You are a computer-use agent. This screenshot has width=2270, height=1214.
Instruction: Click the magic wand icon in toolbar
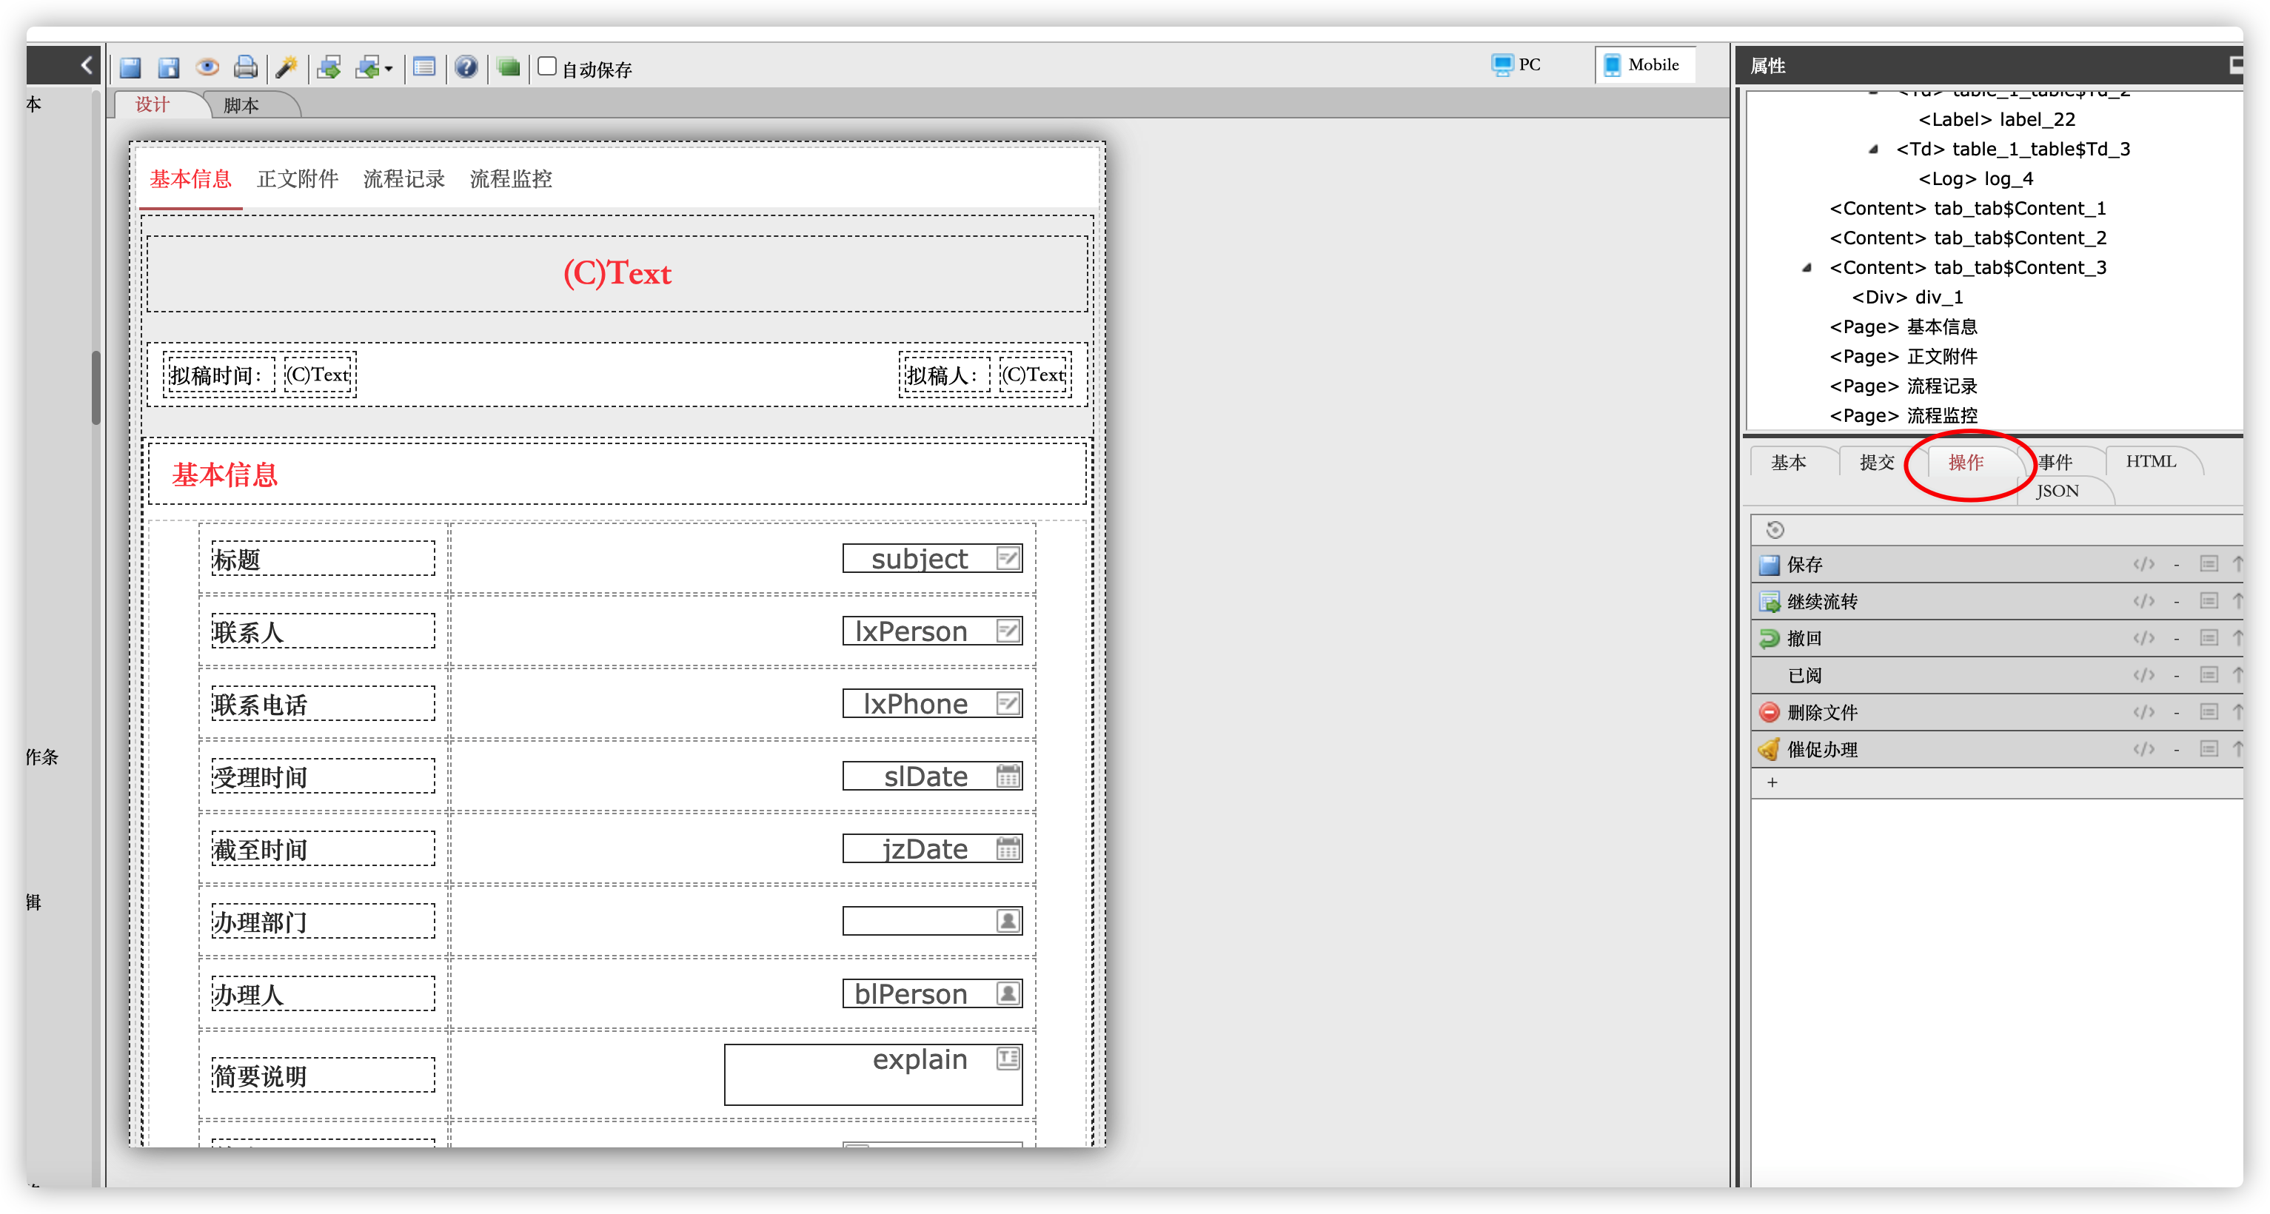pyautogui.click(x=287, y=67)
